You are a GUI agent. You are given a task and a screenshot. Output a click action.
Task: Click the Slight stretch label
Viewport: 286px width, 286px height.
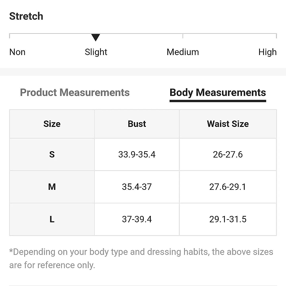pos(96,52)
